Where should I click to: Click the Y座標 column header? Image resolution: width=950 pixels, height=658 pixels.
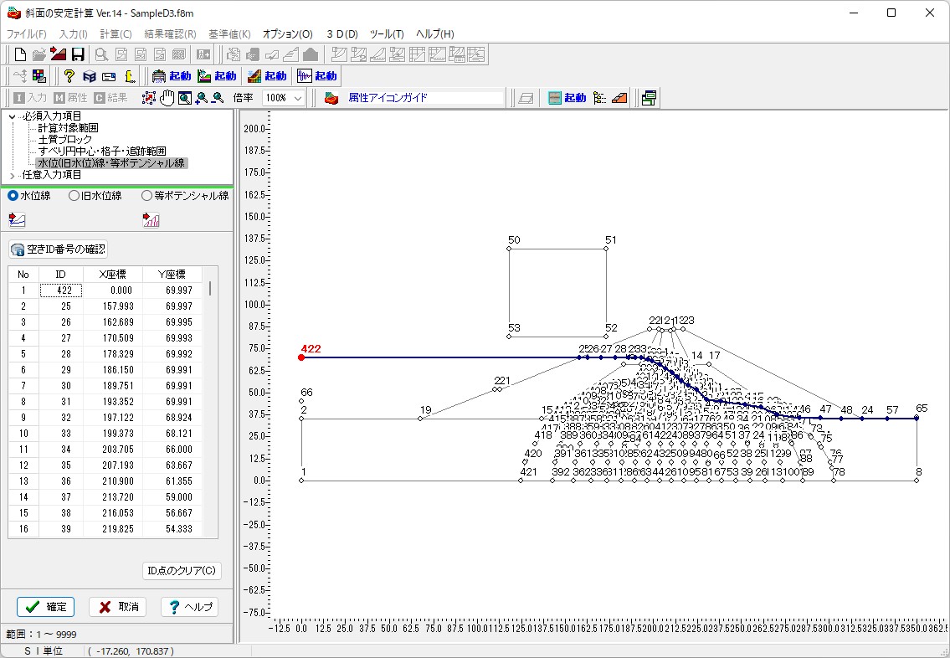(172, 275)
